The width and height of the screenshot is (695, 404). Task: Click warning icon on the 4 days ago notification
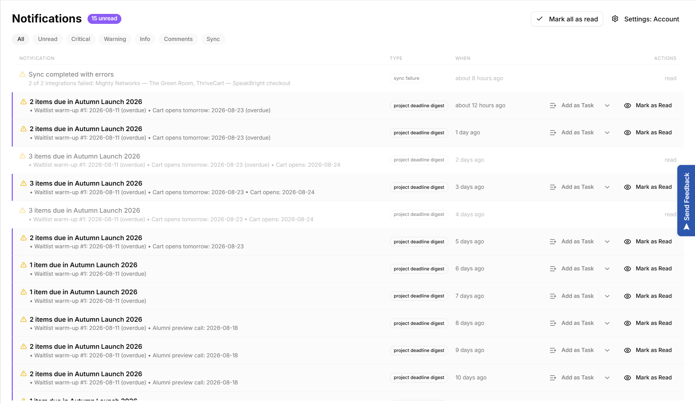(x=22, y=210)
